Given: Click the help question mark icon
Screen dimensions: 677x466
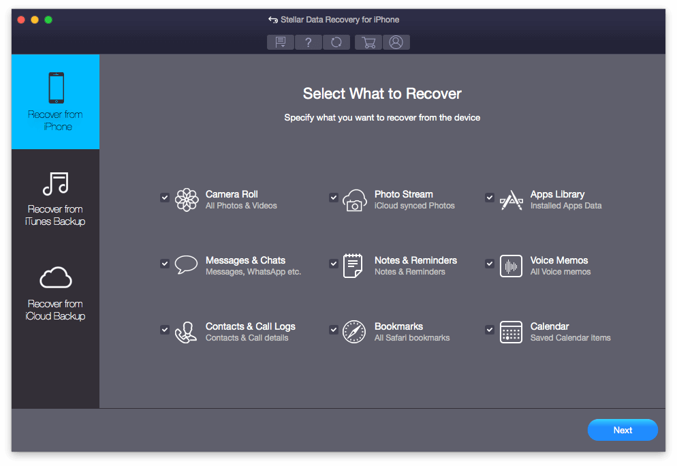Looking at the screenshot, I should coord(309,42).
